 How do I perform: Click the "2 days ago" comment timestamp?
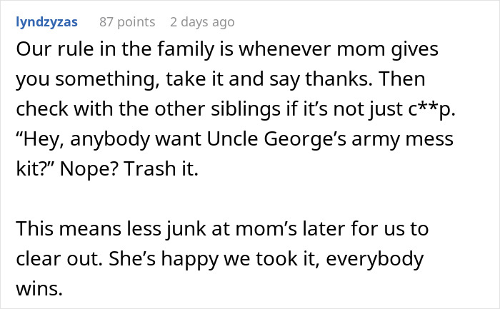[x=204, y=22]
